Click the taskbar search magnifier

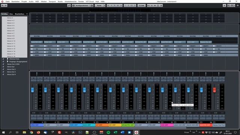[x=10, y=132]
